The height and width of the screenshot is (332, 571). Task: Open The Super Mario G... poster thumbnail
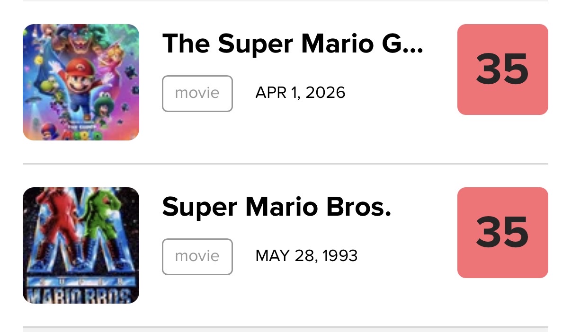pos(81,82)
